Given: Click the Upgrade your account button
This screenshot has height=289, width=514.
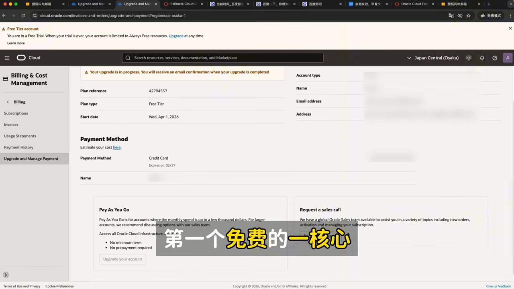Looking at the screenshot, I should (x=123, y=259).
